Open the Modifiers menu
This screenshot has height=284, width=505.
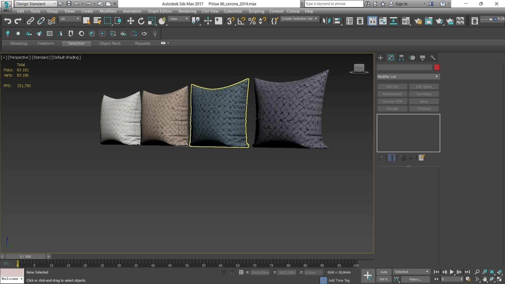coord(108,11)
